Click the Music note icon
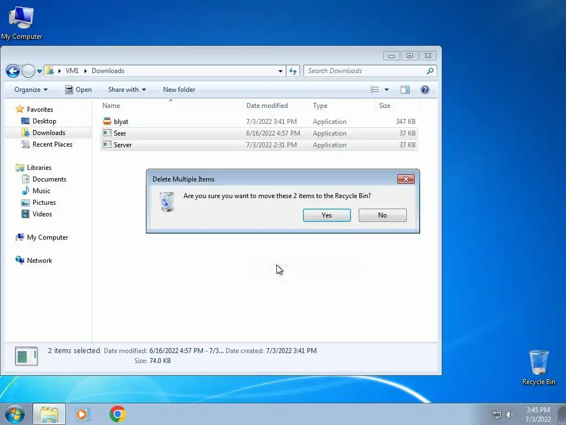The image size is (566, 425). (25, 190)
